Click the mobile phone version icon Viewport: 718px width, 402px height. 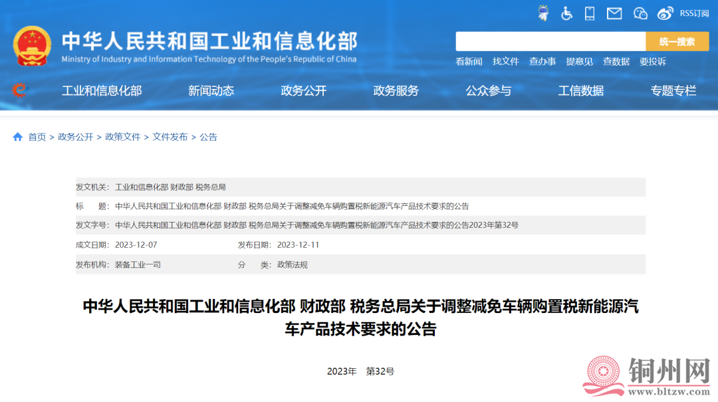tap(590, 13)
